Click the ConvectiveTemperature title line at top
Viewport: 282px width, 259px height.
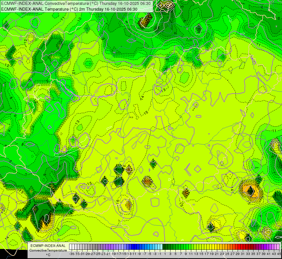(x=76, y=3)
